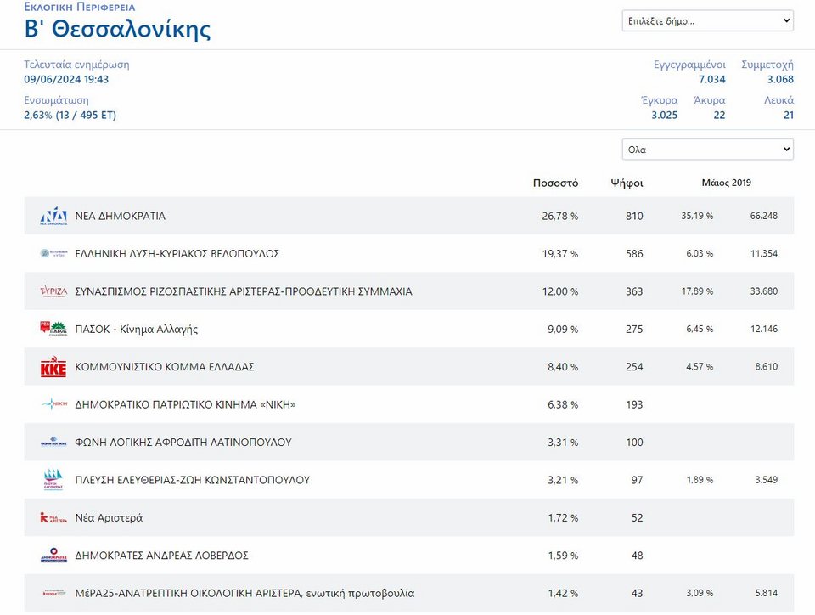Click the Νέα Αριστερά party name
815x615 pixels.
point(109,518)
